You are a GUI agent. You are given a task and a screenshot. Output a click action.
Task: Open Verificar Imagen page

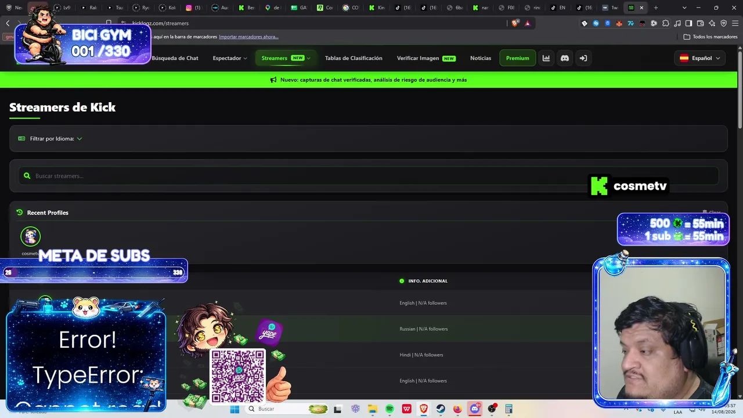[x=426, y=58]
